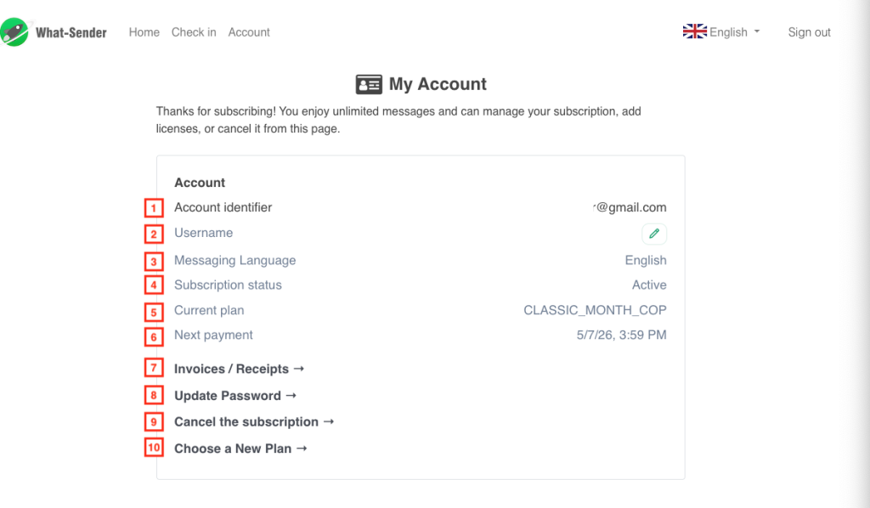Click the red number 1 marker
The height and width of the screenshot is (508, 870).
(x=154, y=208)
